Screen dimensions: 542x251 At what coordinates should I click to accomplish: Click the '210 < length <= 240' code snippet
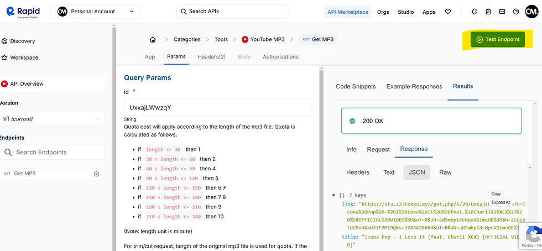click(x=173, y=217)
